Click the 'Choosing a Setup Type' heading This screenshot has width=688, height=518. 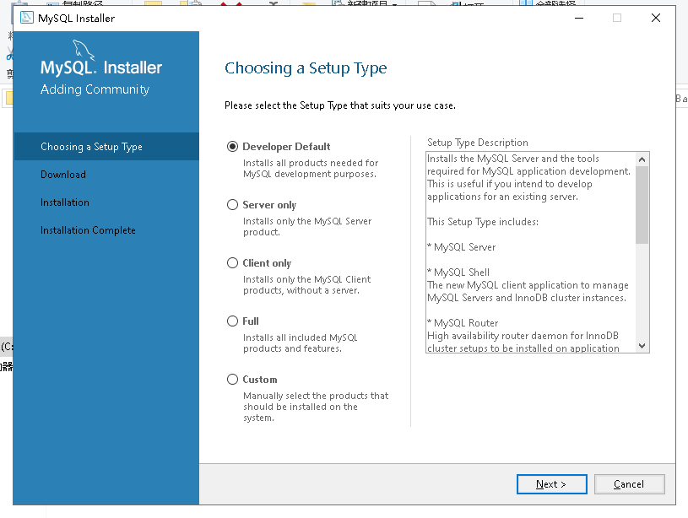click(306, 68)
